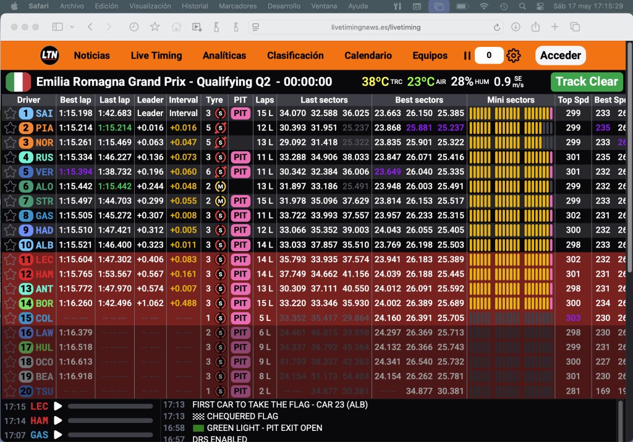Viewport: 633px width, 442px height.
Task: Click SAI PIT status badge
Action: click(x=240, y=114)
